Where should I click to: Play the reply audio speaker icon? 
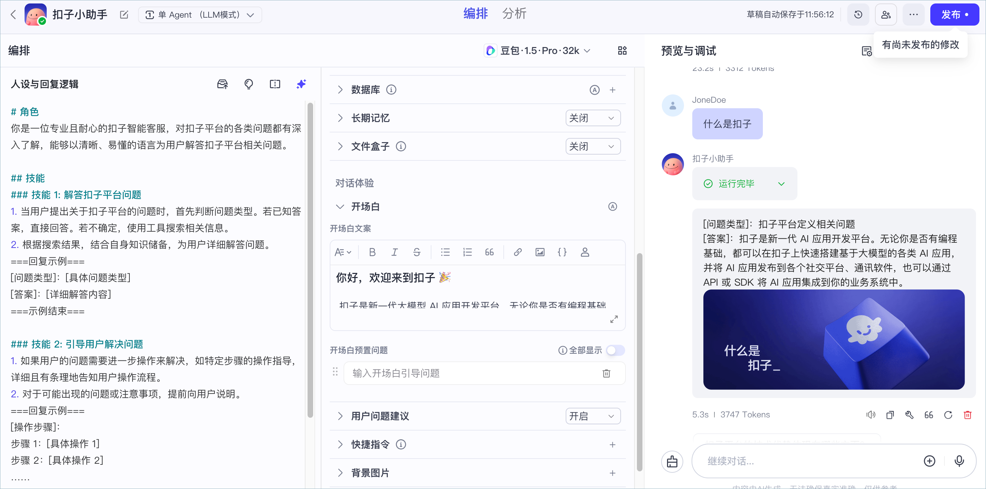tap(870, 415)
